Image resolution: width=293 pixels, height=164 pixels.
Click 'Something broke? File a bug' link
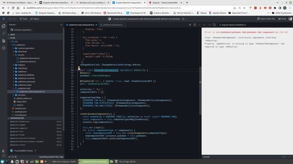click(x=51, y=157)
